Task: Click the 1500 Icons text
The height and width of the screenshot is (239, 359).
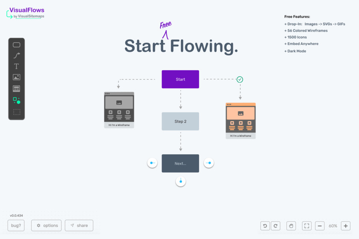Action: pyautogui.click(x=296, y=37)
